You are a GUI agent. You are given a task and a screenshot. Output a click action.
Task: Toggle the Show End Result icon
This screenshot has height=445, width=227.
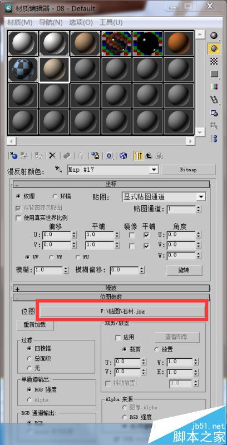138,156
